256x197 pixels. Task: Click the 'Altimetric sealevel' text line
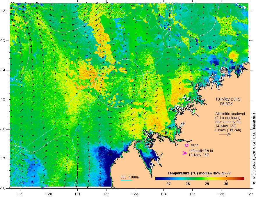pyautogui.click(x=230, y=114)
